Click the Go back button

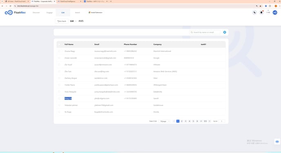(x=62, y=21)
